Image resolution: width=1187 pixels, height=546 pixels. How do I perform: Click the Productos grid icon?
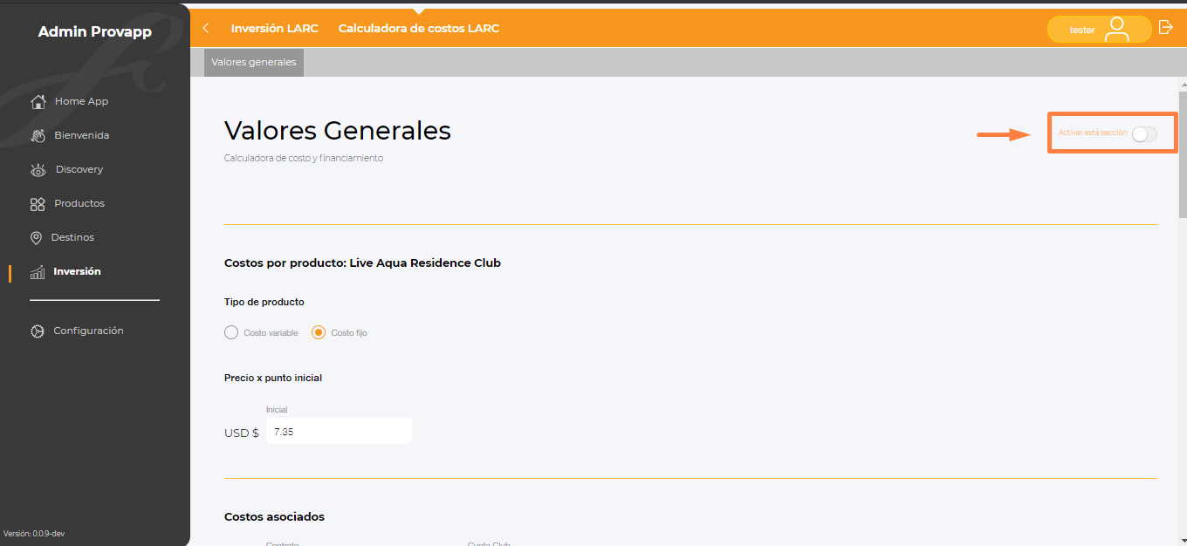click(x=38, y=204)
